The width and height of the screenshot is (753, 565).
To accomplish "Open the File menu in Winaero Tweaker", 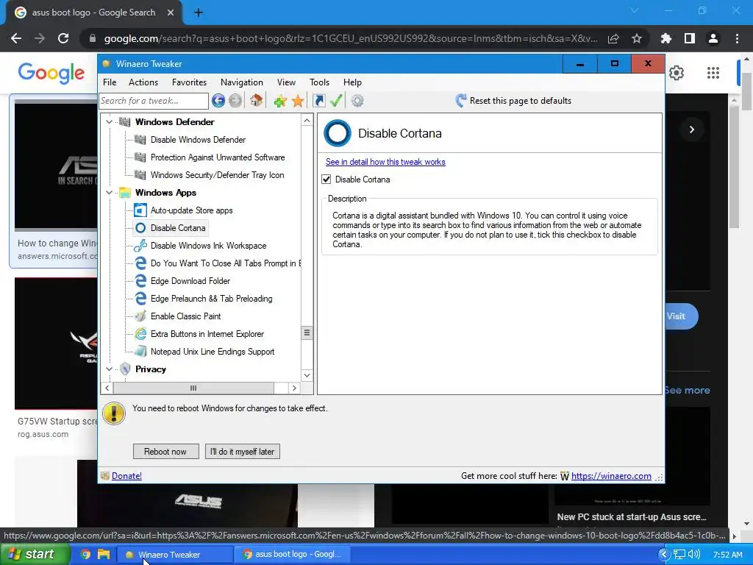I will 110,82.
